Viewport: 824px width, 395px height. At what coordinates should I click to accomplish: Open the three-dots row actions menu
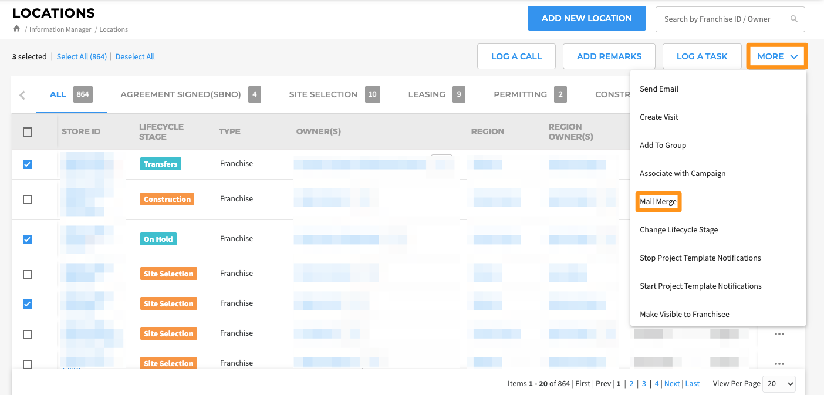click(x=779, y=334)
